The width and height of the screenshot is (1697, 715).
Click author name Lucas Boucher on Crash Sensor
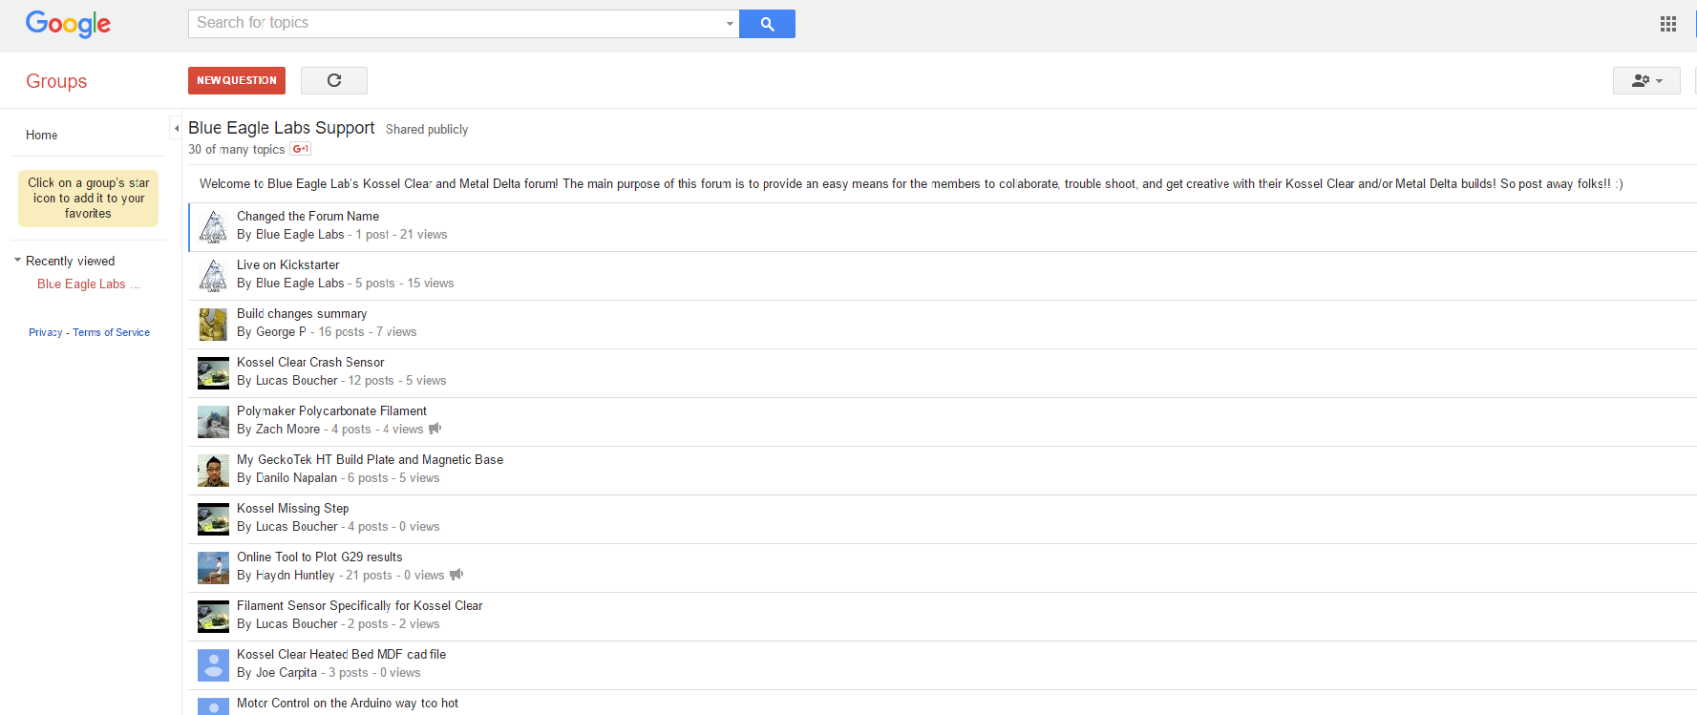pyautogui.click(x=296, y=381)
